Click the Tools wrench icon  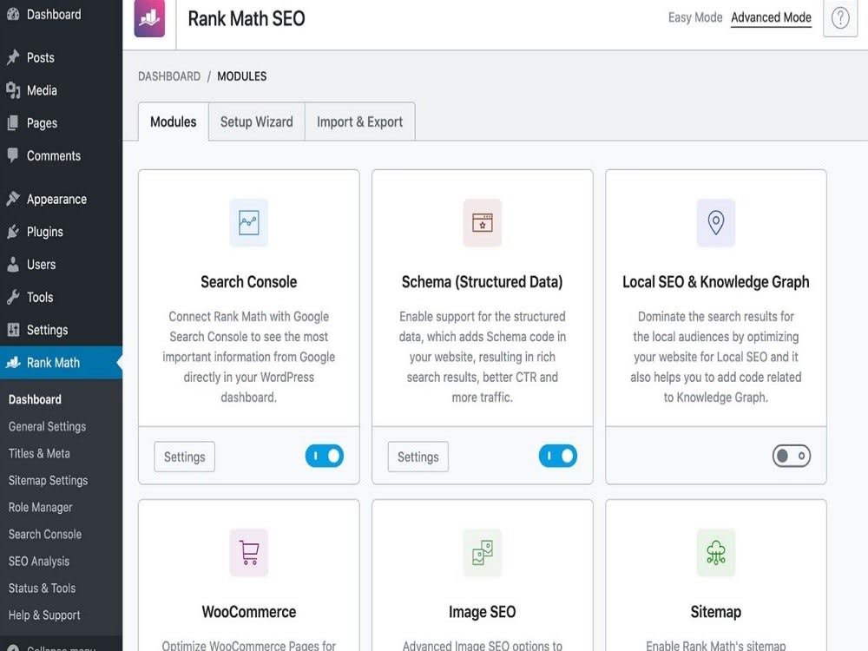coord(13,297)
